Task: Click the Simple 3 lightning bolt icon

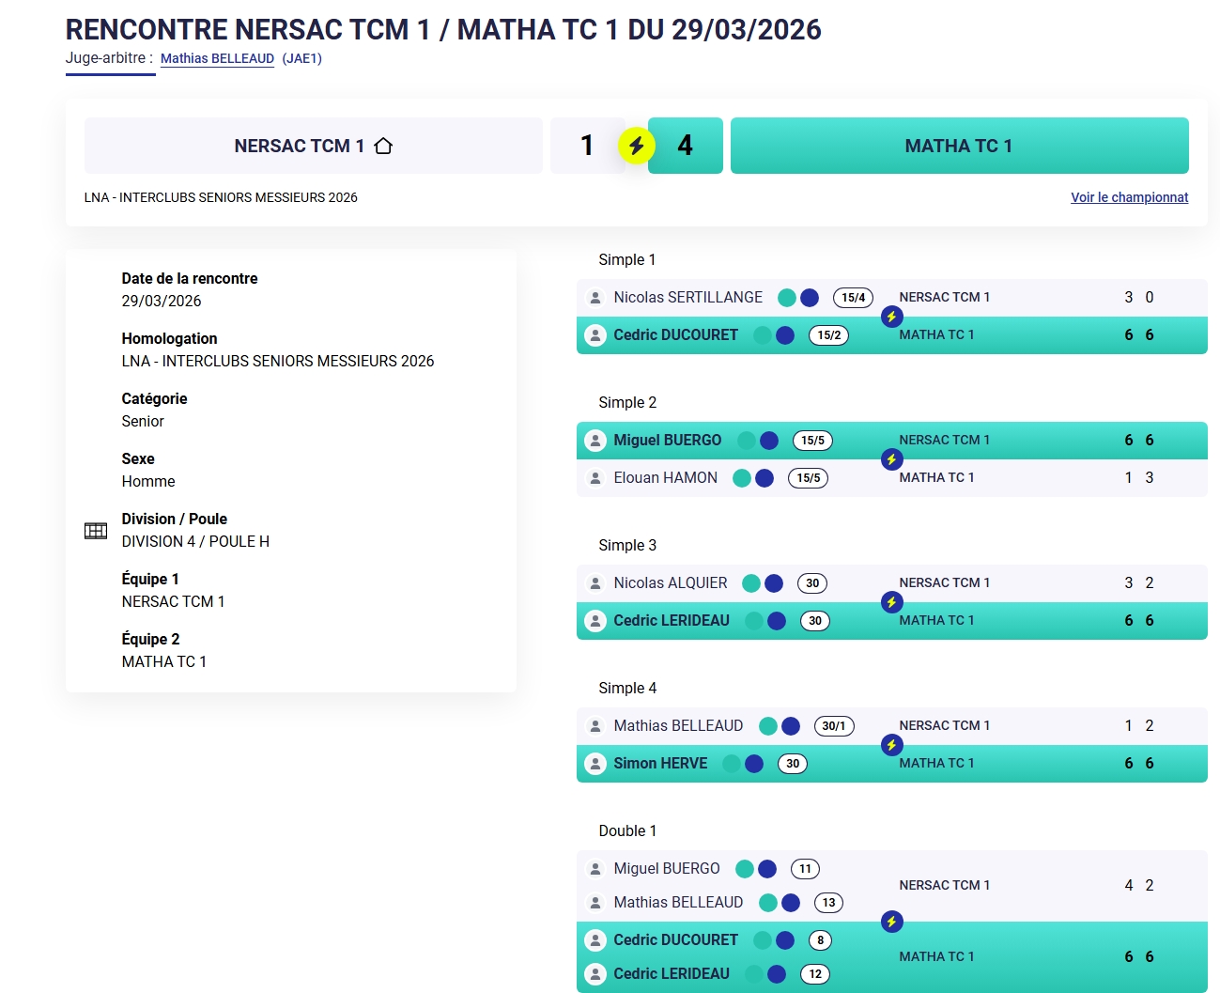Action: (x=891, y=602)
